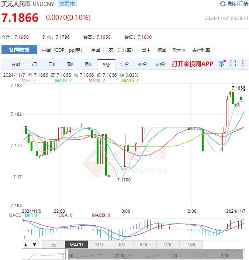Click right handle of time range slider
The image size is (249, 260).
pyautogui.click(x=243, y=254)
